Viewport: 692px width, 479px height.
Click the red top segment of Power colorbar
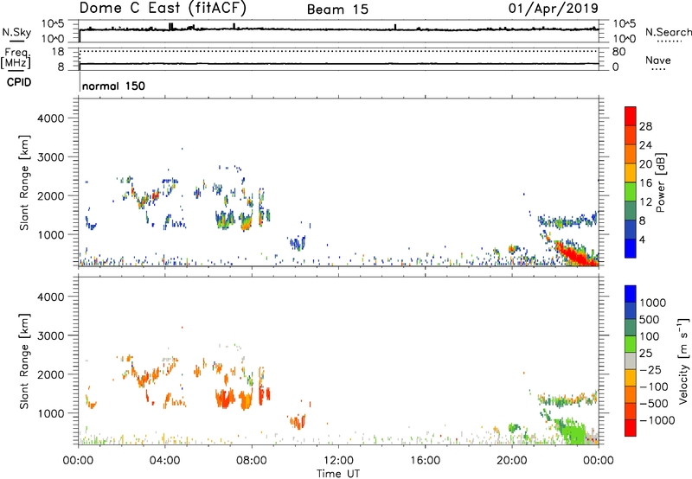pos(631,116)
